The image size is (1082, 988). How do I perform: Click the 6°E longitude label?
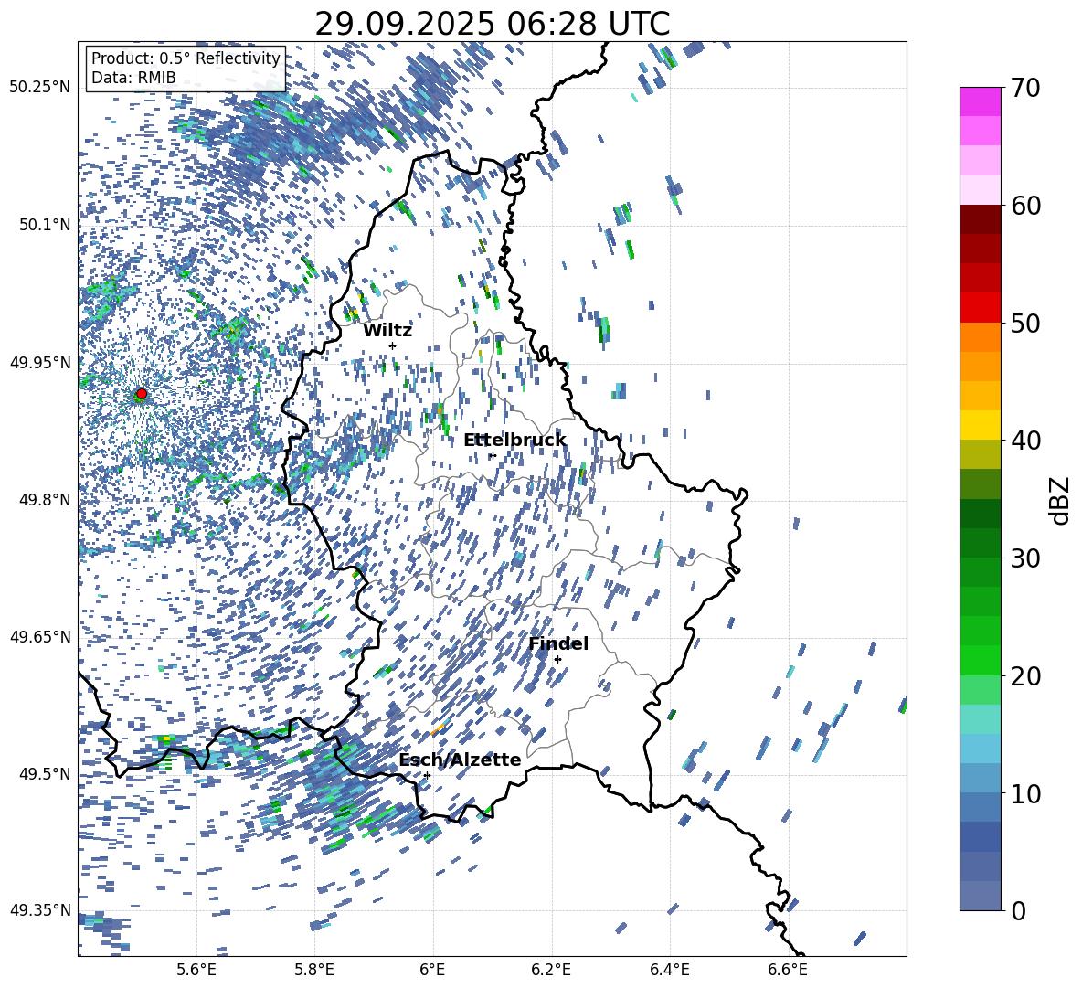(432, 970)
